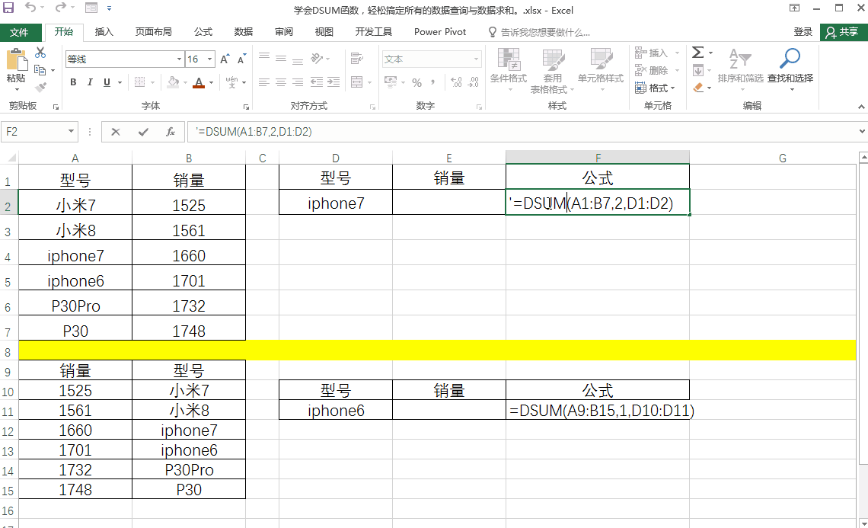Apply fill color bucket

tap(174, 82)
